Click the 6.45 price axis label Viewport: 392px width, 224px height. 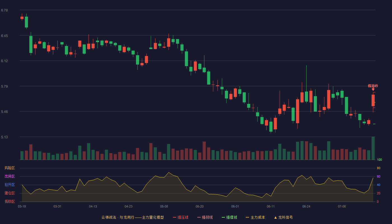(x=4, y=36)
